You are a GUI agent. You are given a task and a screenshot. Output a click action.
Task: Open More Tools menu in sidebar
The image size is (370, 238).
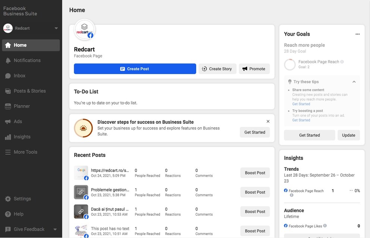pos(25,152)
